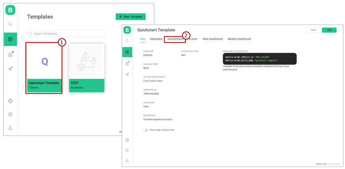
Task: Open search icon in Templates window sidebar
Action: pyautogui.click(x=10, y=24)
